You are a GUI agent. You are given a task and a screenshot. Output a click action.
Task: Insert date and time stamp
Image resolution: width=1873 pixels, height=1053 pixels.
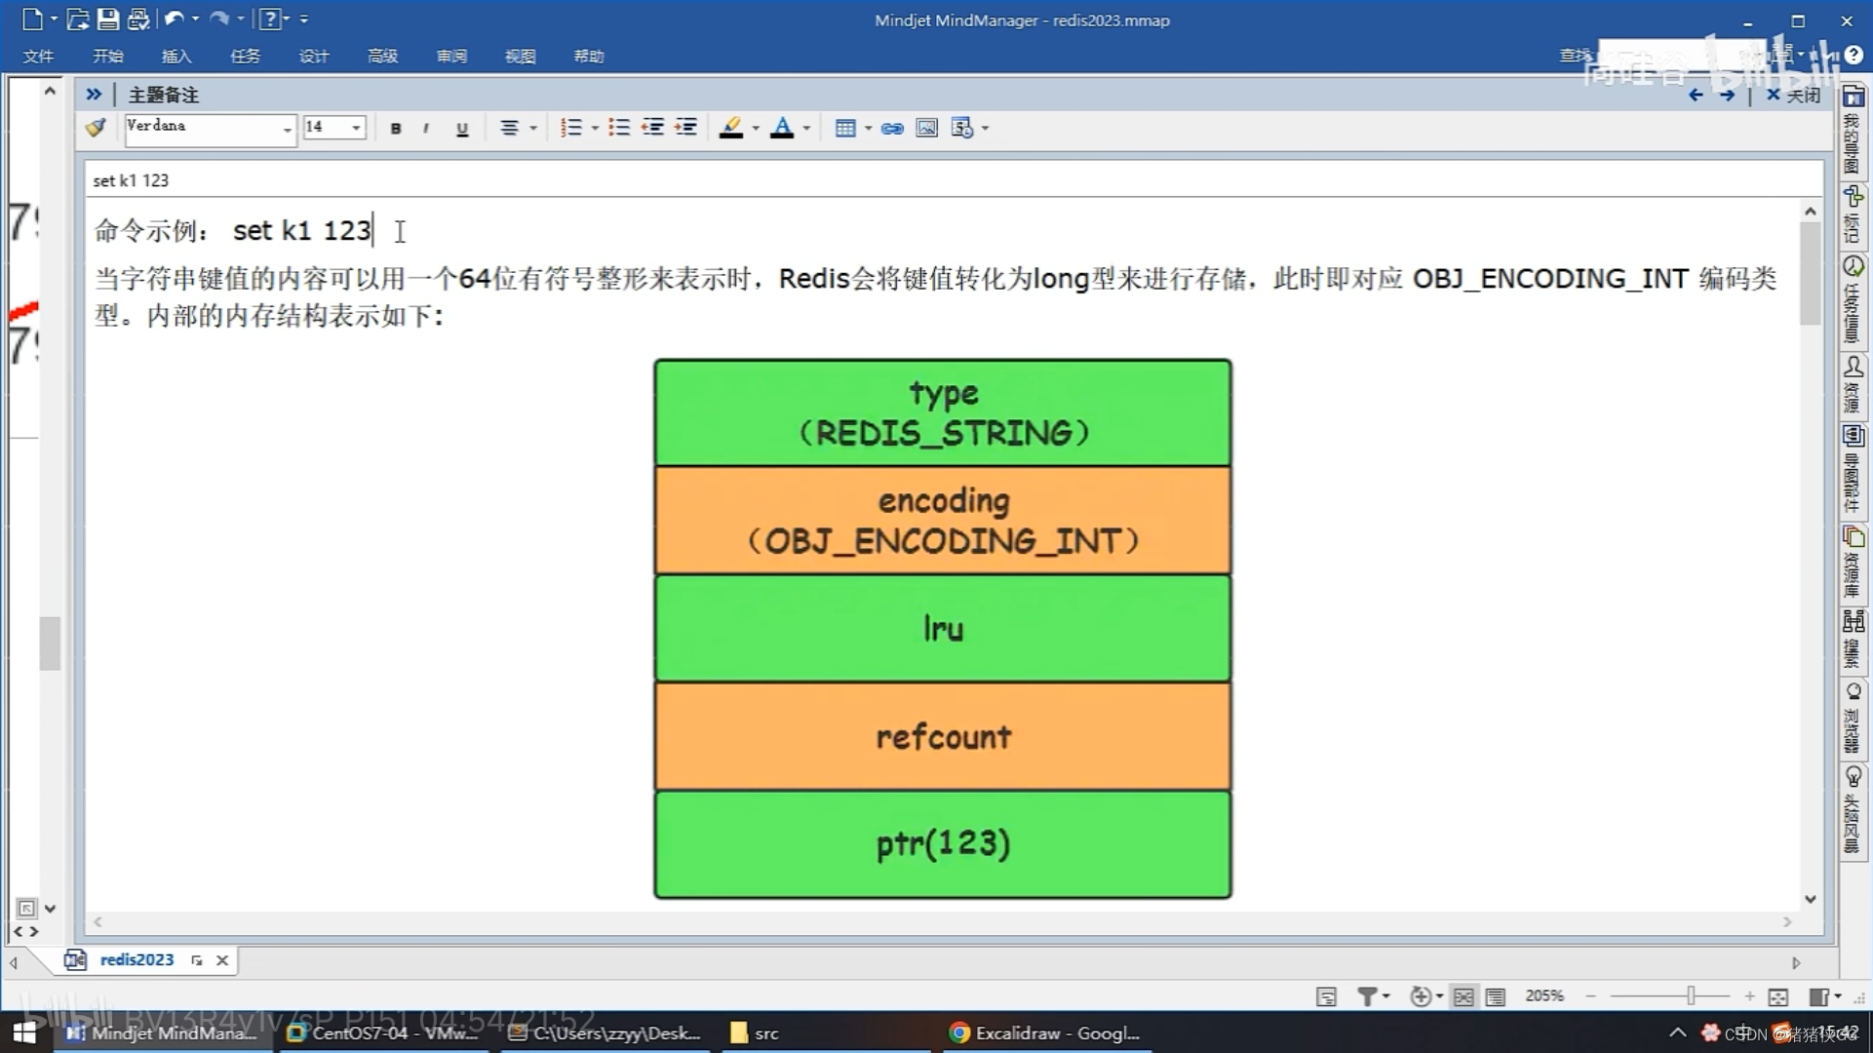coord(961,128)
